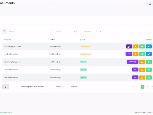Sort the table by Author column header
Image resolution: width=153 pixels, height=115 pixels.
pyautogui.click(x=52, y=40)
